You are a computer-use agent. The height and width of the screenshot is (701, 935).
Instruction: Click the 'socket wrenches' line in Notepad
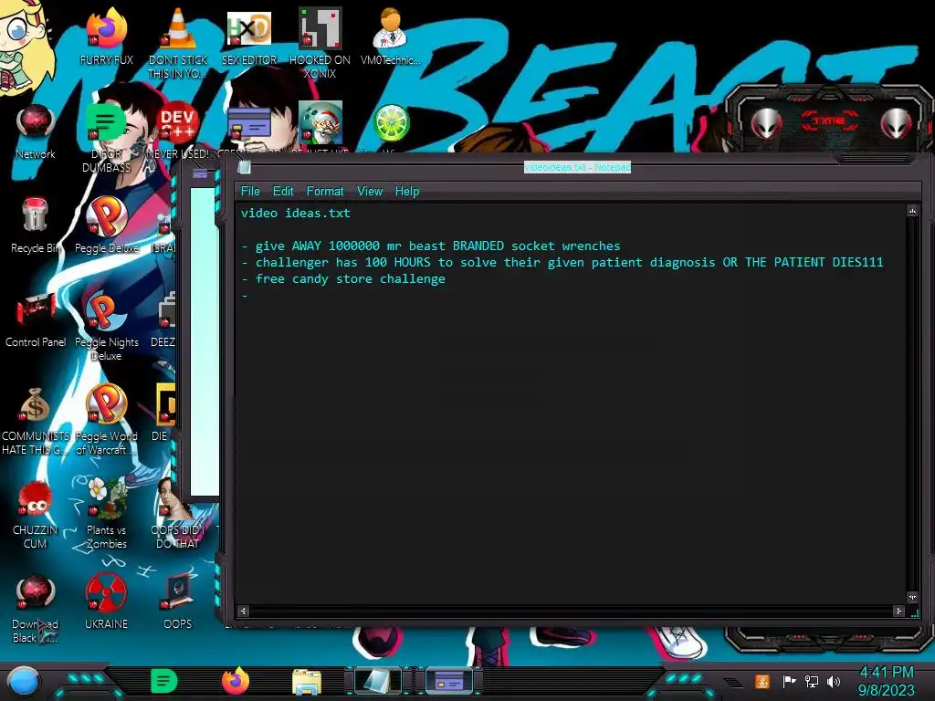pyautogui.click(x=431, y=246)
